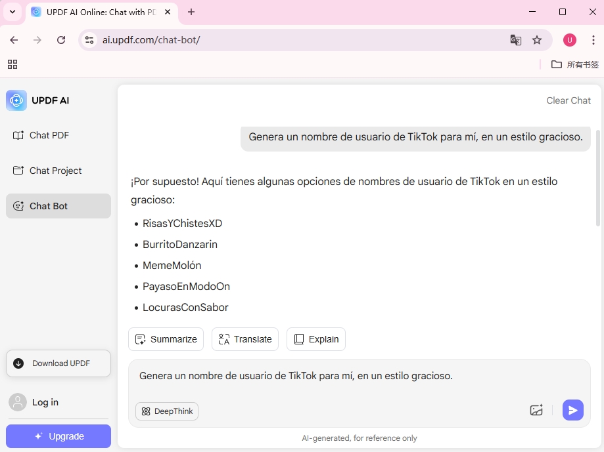Click Log in at the bottom left
The width and height of the screenshot is (604, 452).
45,402
